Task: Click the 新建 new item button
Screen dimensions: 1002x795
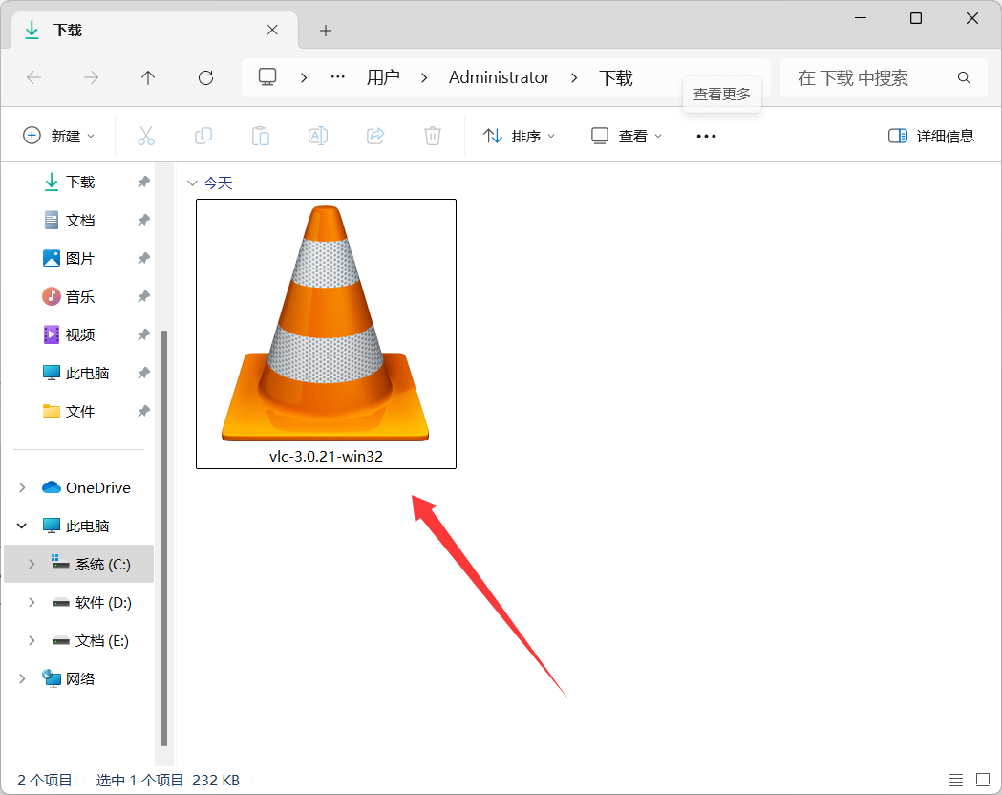Action: (58, 136)
